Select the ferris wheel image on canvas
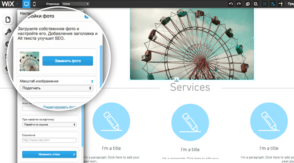 pos(192,44)
